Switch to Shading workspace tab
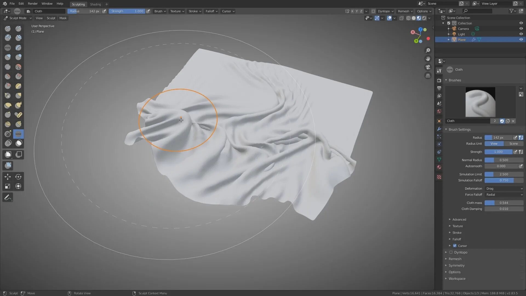This screenshot has height=296, width=526. pos(95,4)
